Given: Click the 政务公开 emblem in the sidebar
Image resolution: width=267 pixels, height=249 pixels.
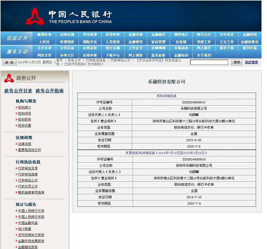Looking at the screenshot, I should (x=10, y=78).
